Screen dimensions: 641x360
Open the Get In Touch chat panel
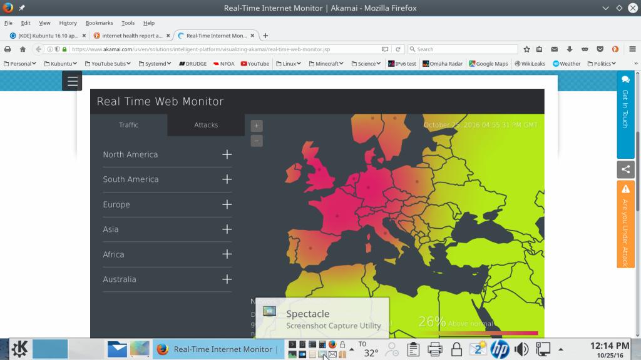(625, 103)
